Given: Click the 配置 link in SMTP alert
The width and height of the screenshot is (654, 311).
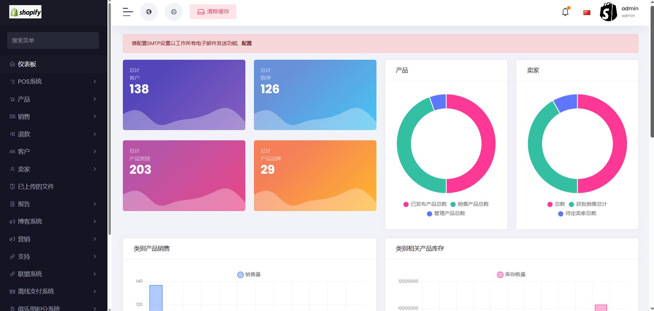Looking at the screenshot, I should 246,43.
